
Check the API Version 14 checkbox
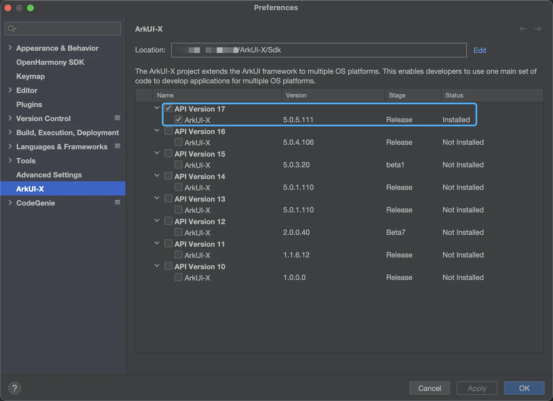pos(168,176)
